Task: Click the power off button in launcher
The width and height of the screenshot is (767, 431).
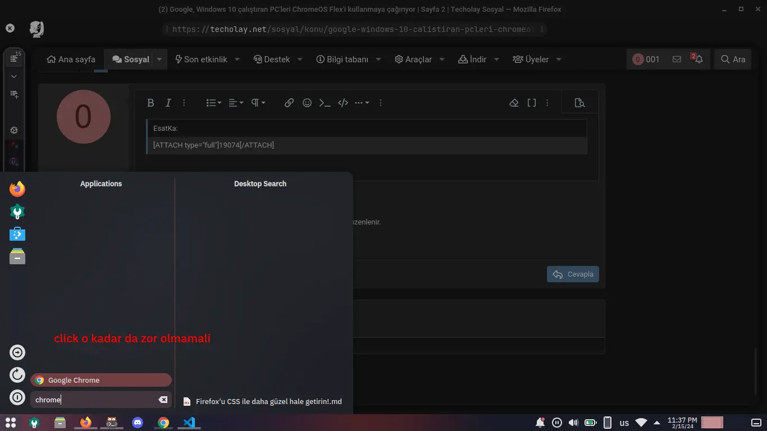Action: [x=17, y=397]
